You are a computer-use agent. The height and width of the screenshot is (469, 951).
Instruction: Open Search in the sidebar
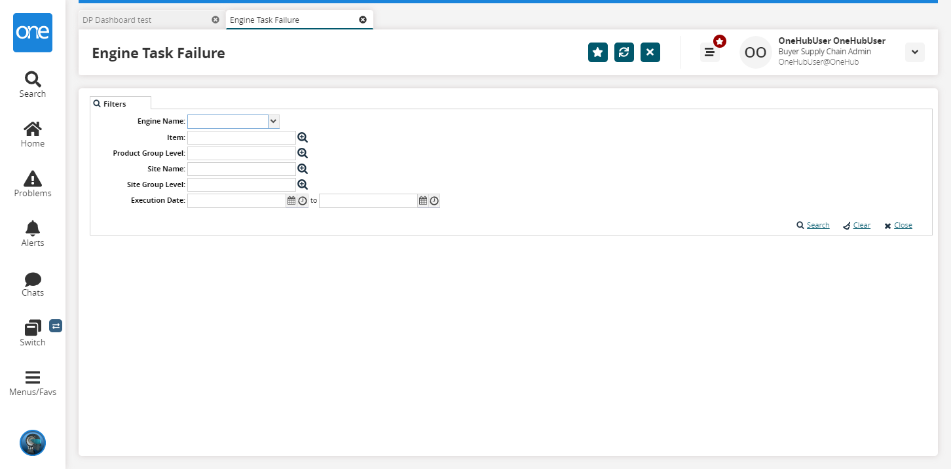(x=33, y=85)
